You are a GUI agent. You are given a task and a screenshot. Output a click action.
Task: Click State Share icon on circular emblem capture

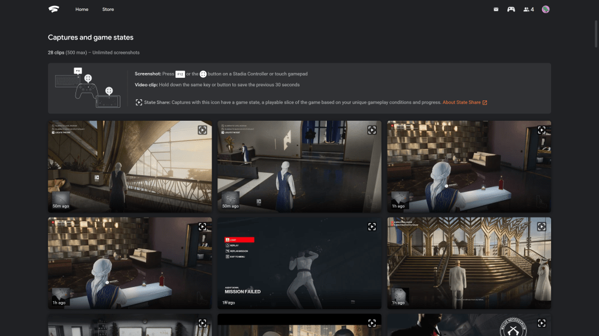(x=541, y=323)
